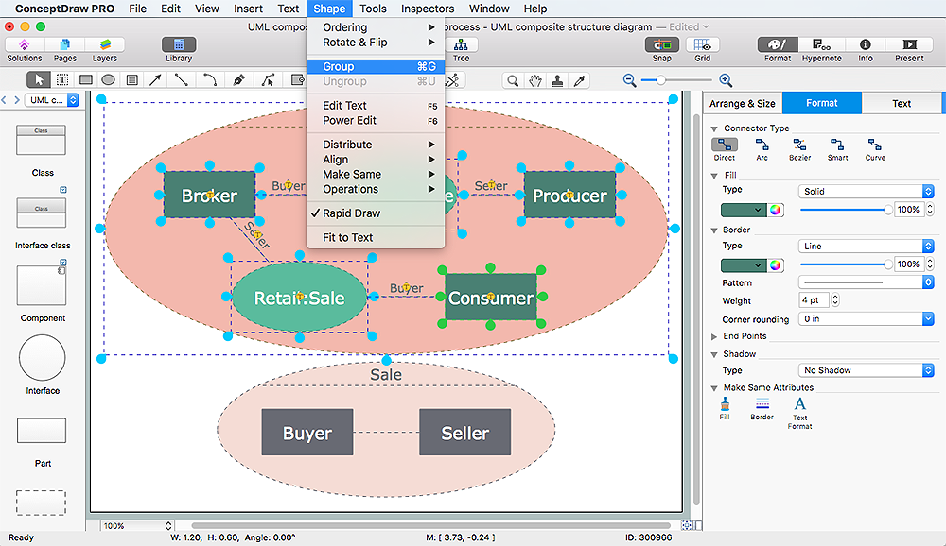Toggle the Snap button
946x546 pixels.
pos(661,45)
